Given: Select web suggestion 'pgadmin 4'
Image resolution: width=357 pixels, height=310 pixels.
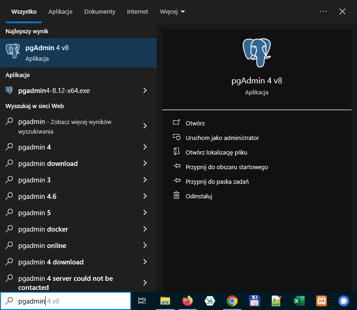Looking at the screenshot, I should [x=78, y=147].
